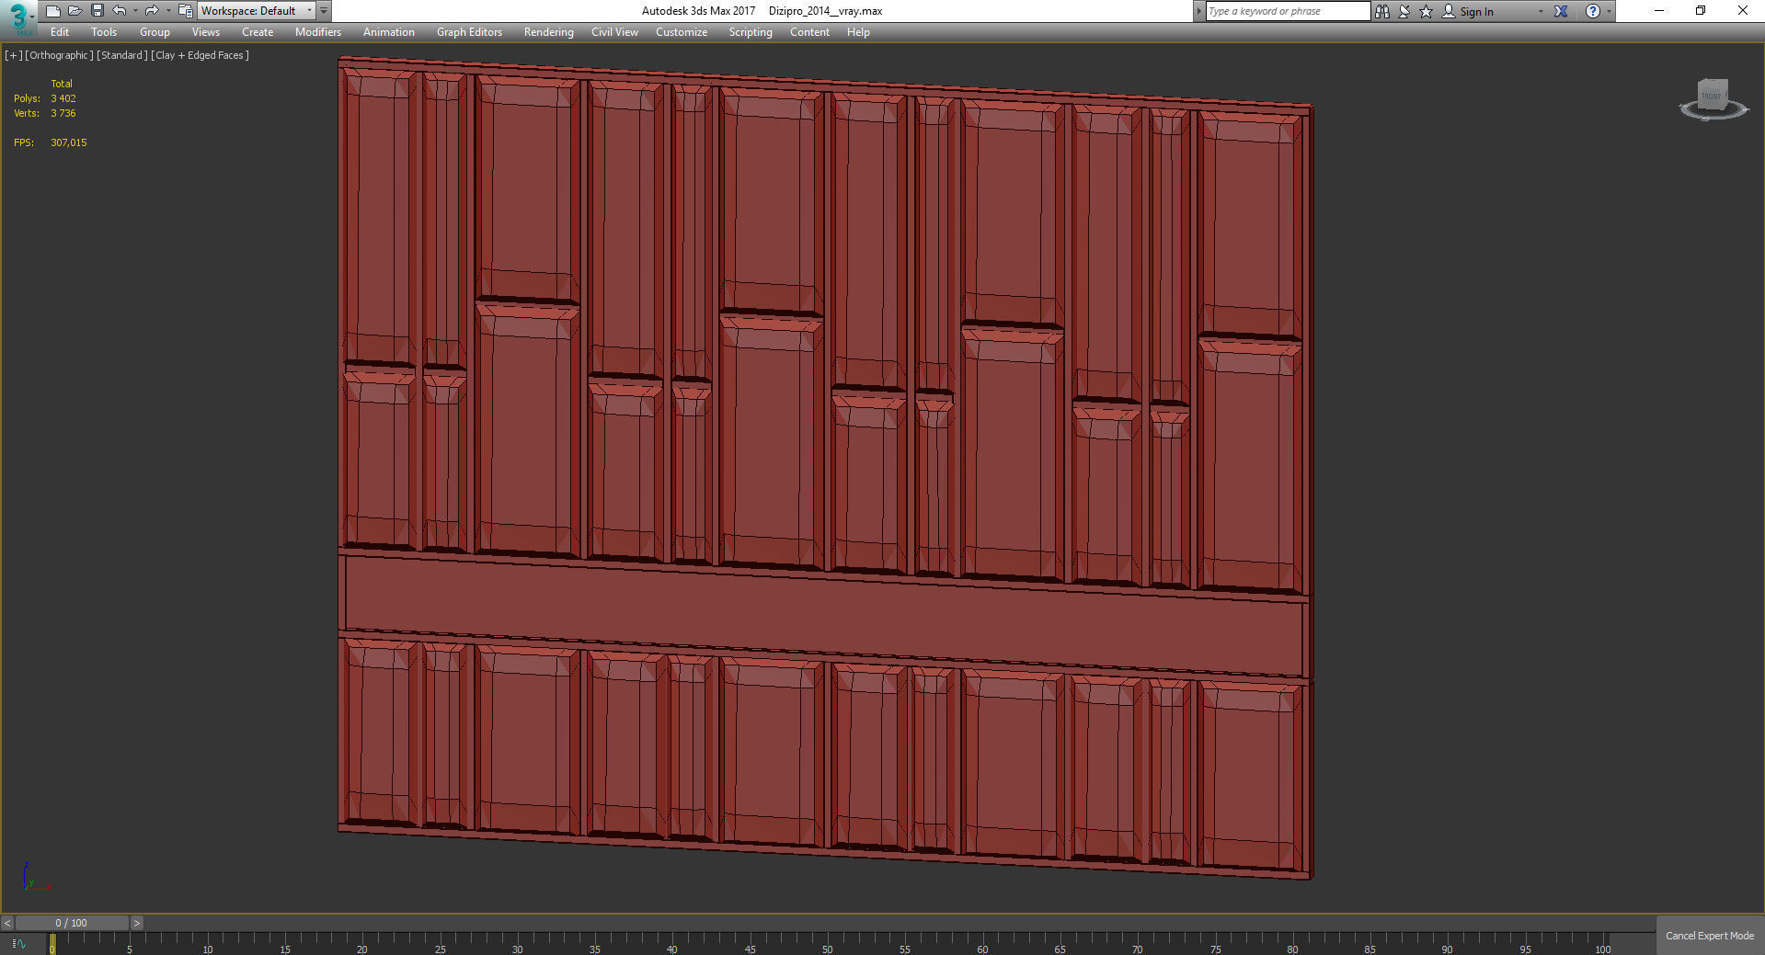Expand the undo history dropdown arrow

pyautogui.click(x=135, y=11)
